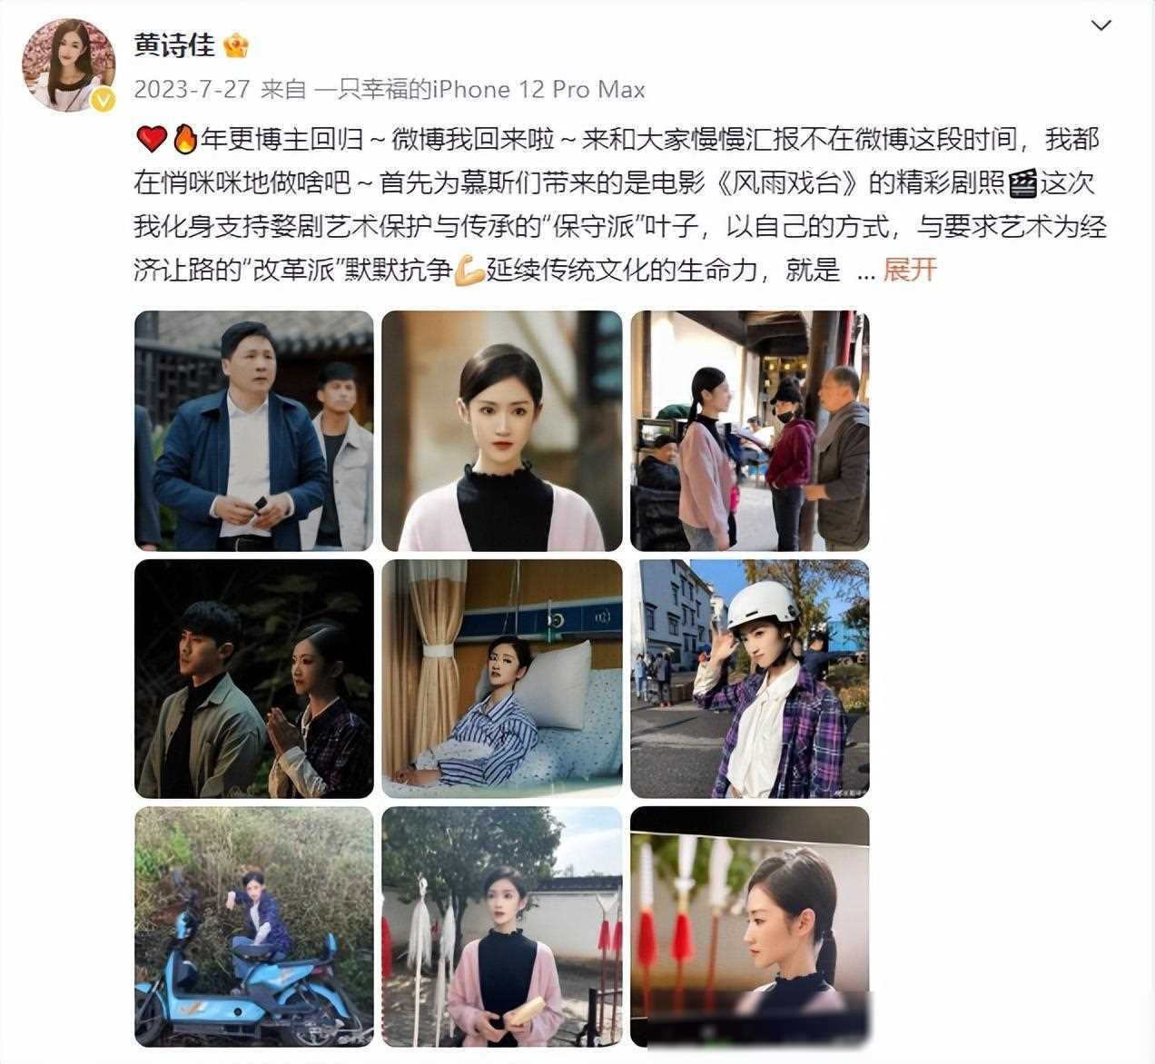Open dark photo of woman praying
This screenshot has height=1064, width=1155.
pyautogui.click(x=254, y=679)
